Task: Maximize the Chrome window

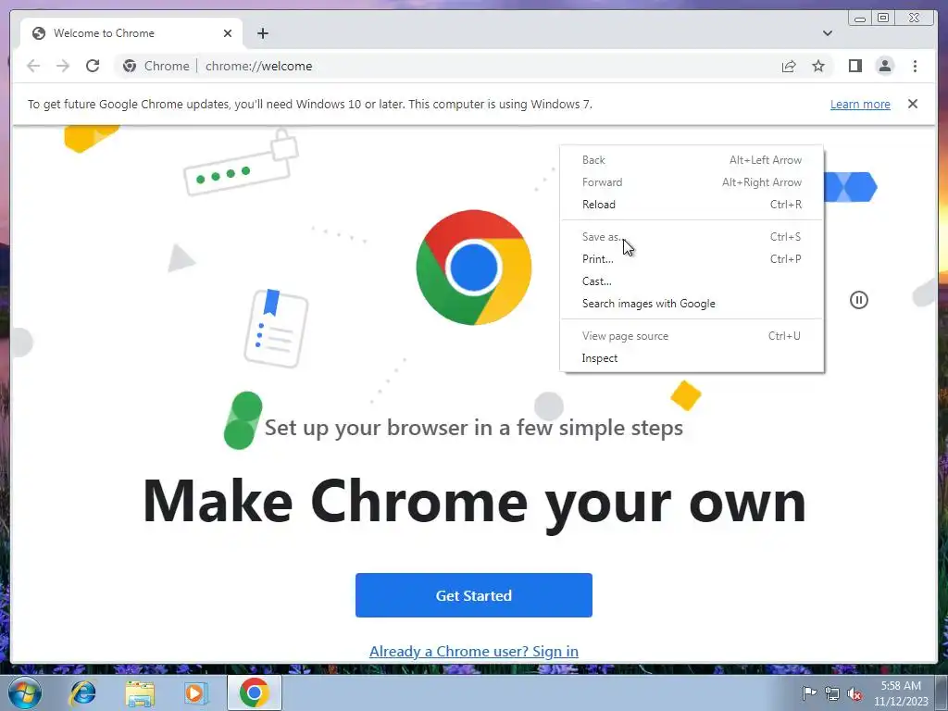Action: [883, 19]
